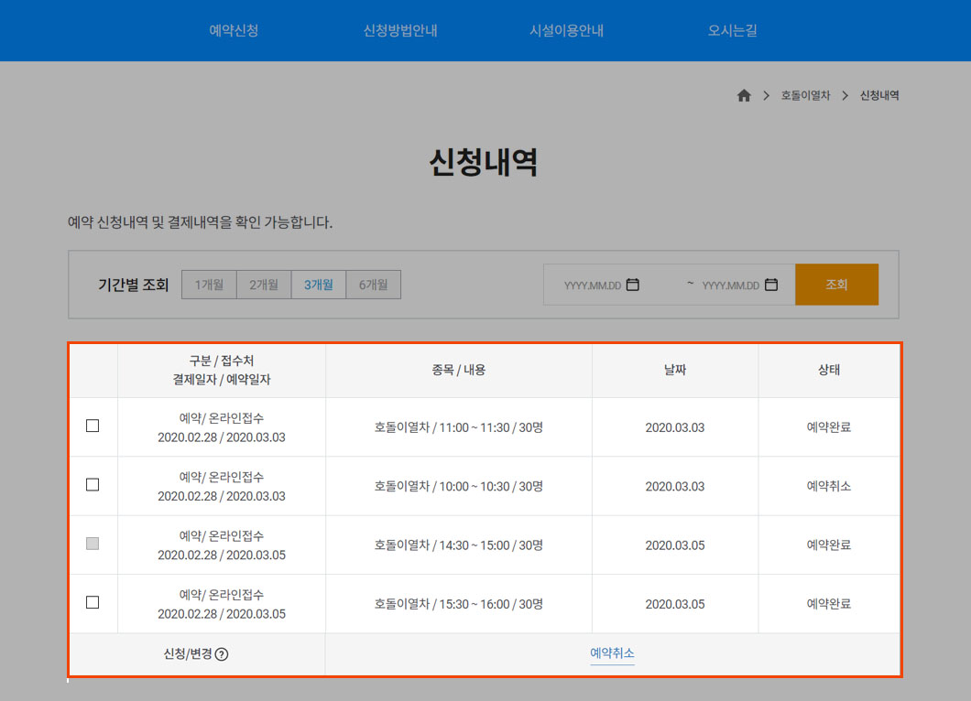Image resolution: width=971 pixels, height=701 pixels.
Task: Select the 6개월 period filter
Action: [x=374, y=285]
